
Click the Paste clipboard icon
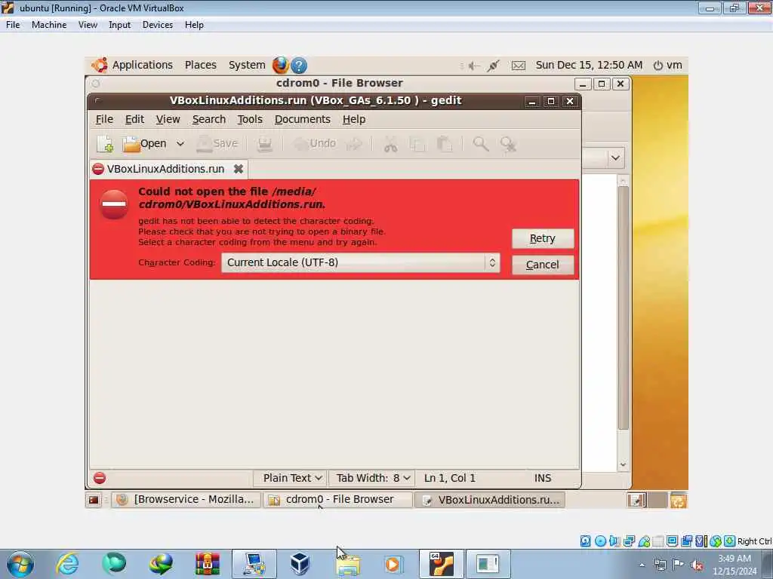(x=444, y=144)
